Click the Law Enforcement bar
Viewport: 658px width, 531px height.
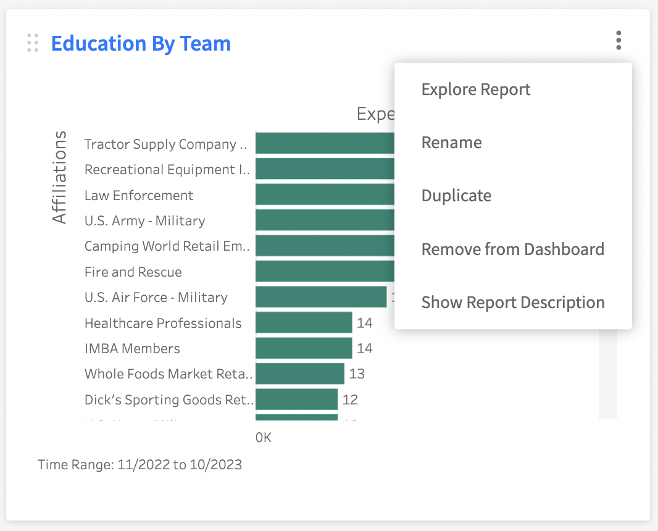point(325,194)
